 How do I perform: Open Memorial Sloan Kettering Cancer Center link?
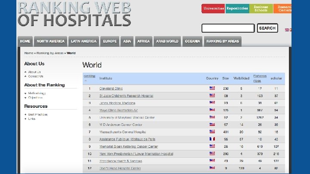[129, 147]
